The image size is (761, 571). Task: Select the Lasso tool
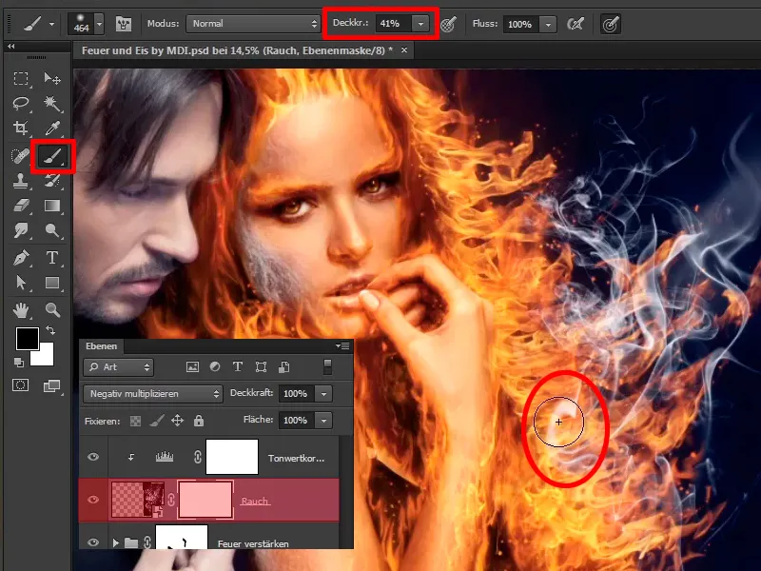(x=20, y=104)
